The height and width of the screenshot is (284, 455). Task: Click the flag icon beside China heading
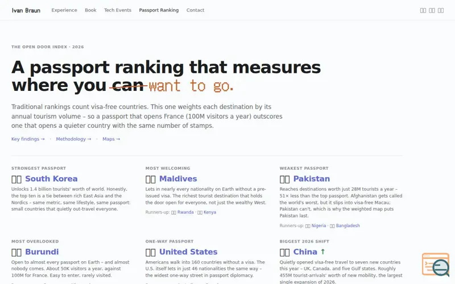(285, 252)
